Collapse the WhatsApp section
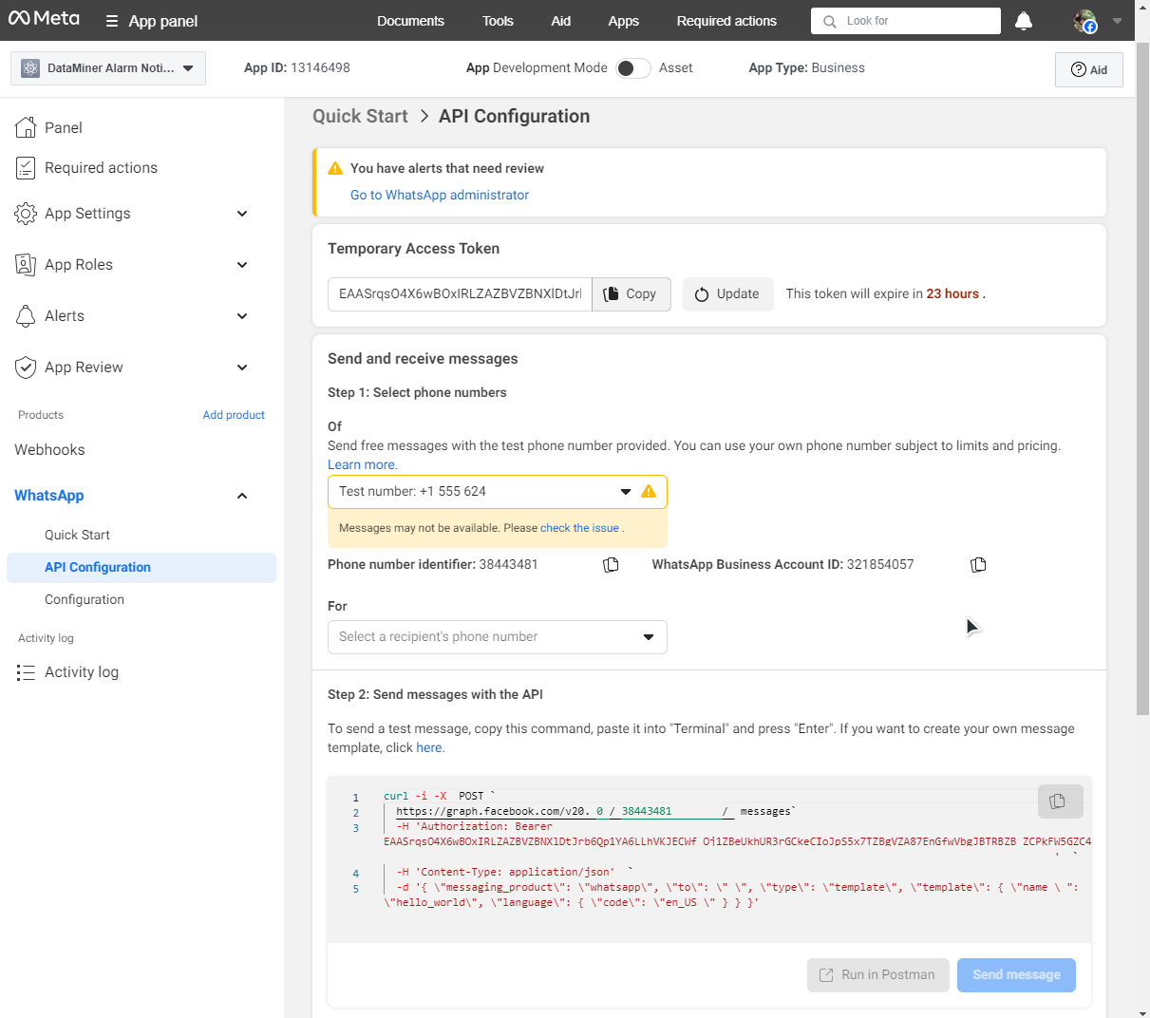Image resolution: width=1150 pixels, height=1018 pixels. click(x=242, y=496)
